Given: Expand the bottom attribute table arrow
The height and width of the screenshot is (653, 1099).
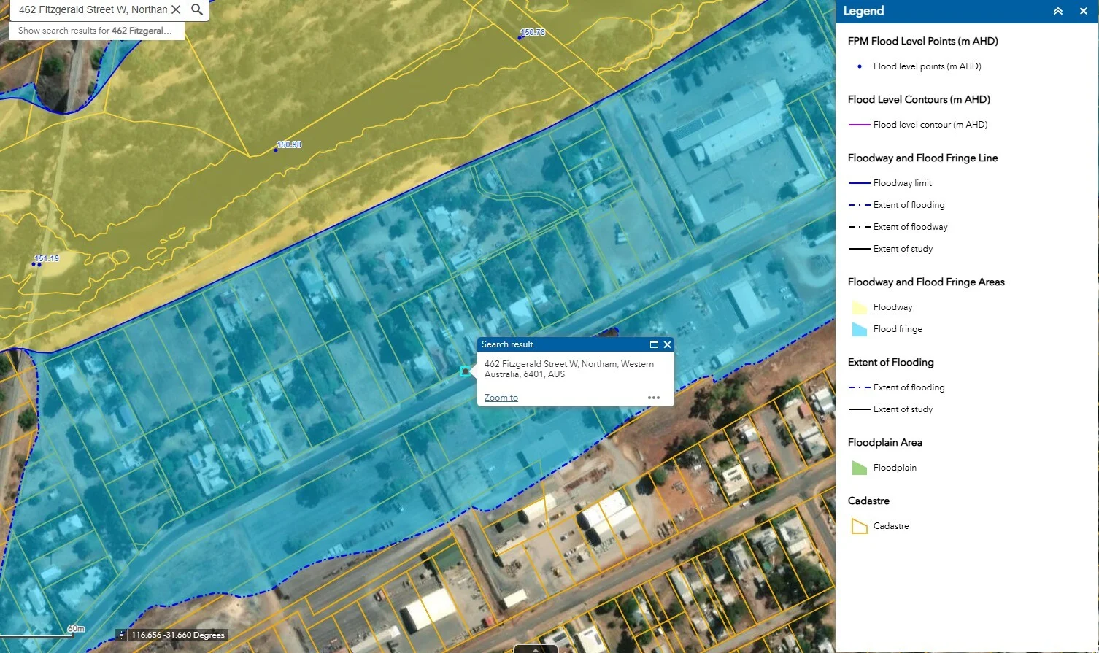Looking at the screenshot, I should 536,648.
